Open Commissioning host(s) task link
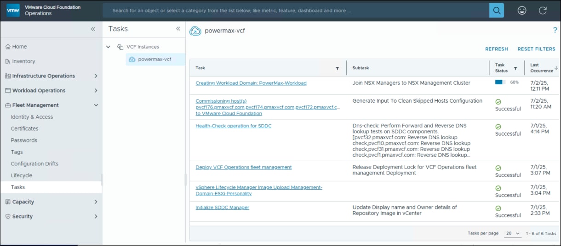This screenshot has height=246, width=561. click(268, 107)
